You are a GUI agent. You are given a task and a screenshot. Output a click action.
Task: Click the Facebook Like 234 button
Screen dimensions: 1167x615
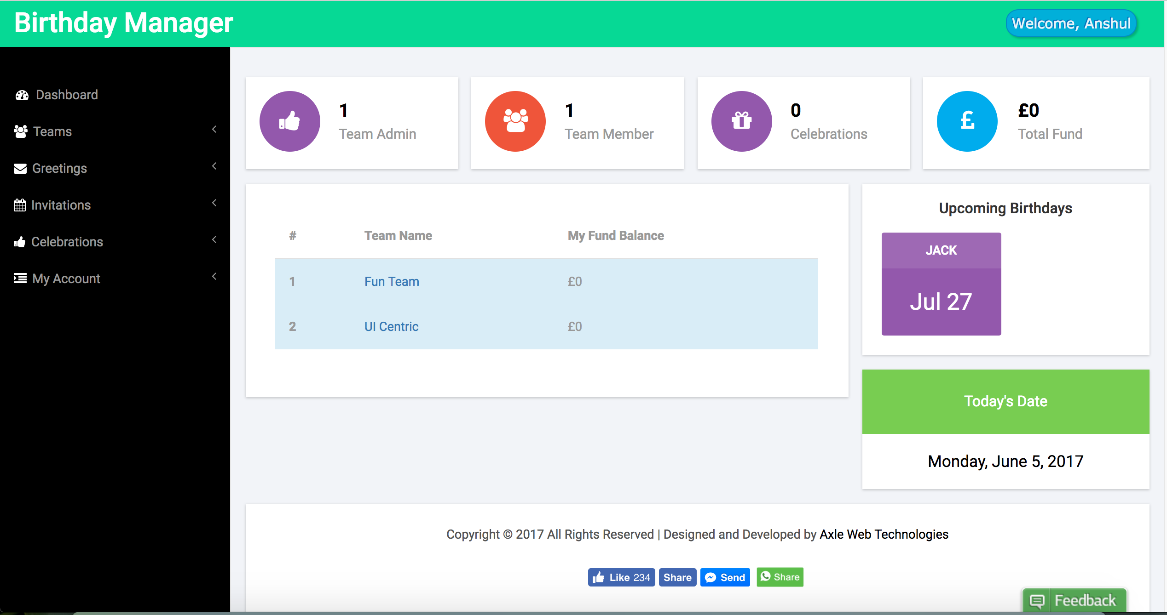(621, 577)
